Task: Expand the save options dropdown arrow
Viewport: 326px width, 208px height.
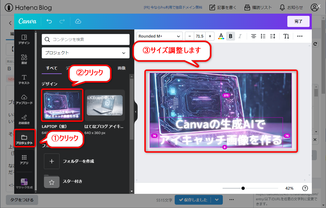Action: (x=217, y=200)
